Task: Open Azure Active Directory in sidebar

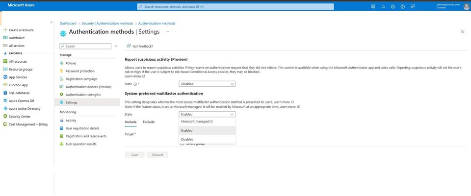Action: 25,109
